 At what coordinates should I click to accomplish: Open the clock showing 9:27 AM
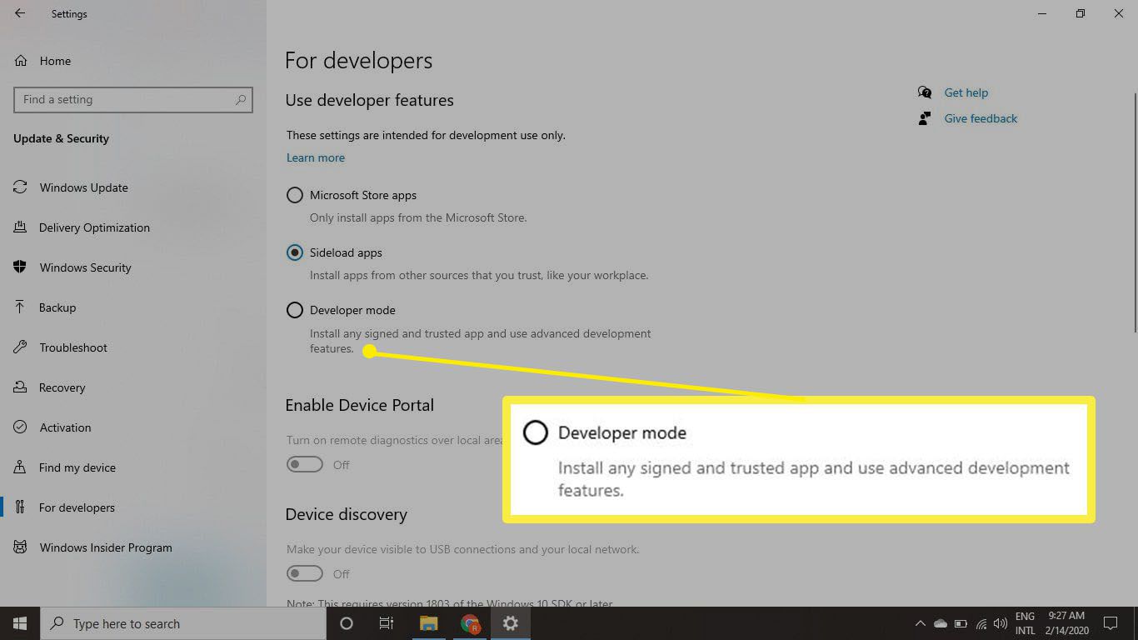[1066, 623]
